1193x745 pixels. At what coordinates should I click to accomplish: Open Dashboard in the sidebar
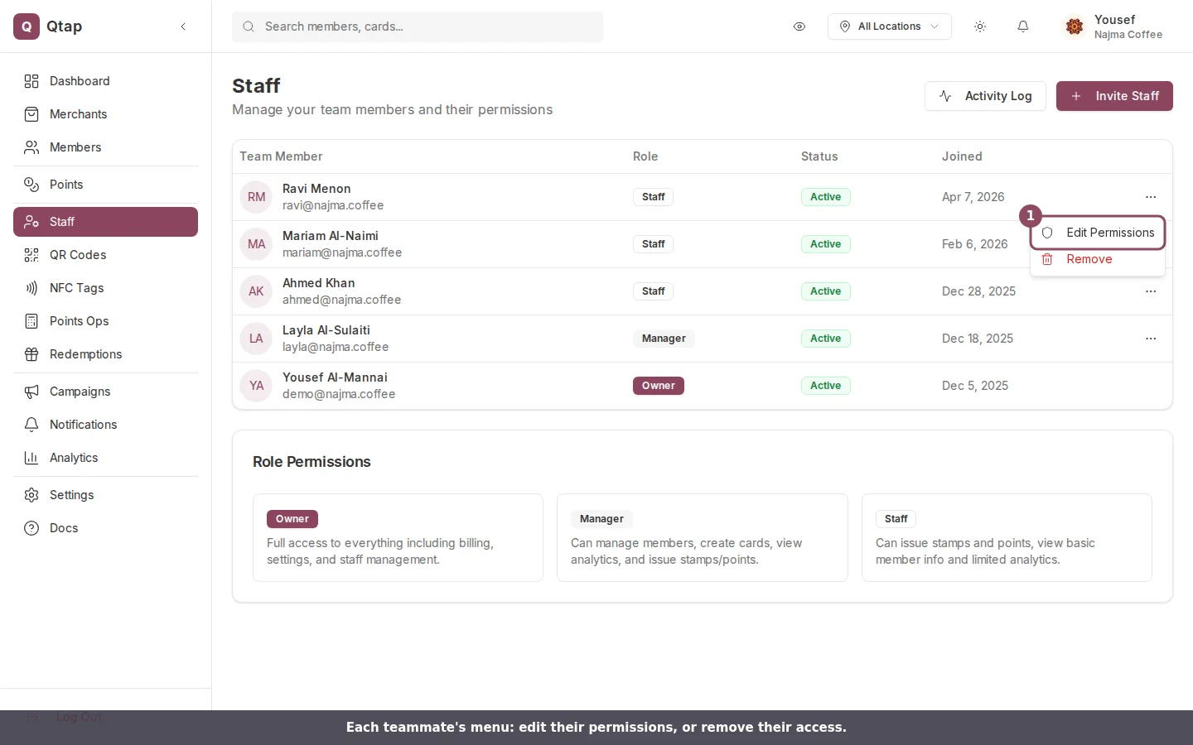[105, 81]
